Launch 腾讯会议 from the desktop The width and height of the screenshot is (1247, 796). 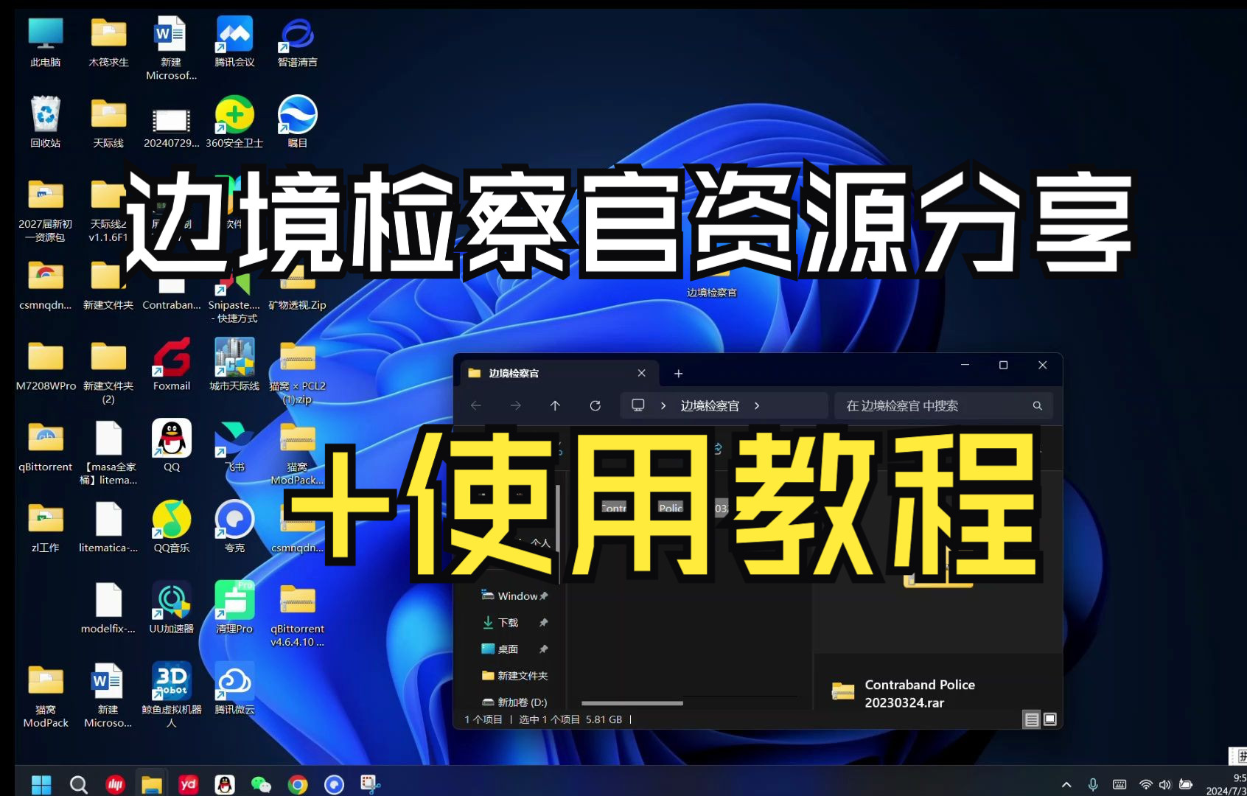(234, 43)
